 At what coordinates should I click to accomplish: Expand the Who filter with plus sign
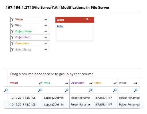click(x=46, y=26)
